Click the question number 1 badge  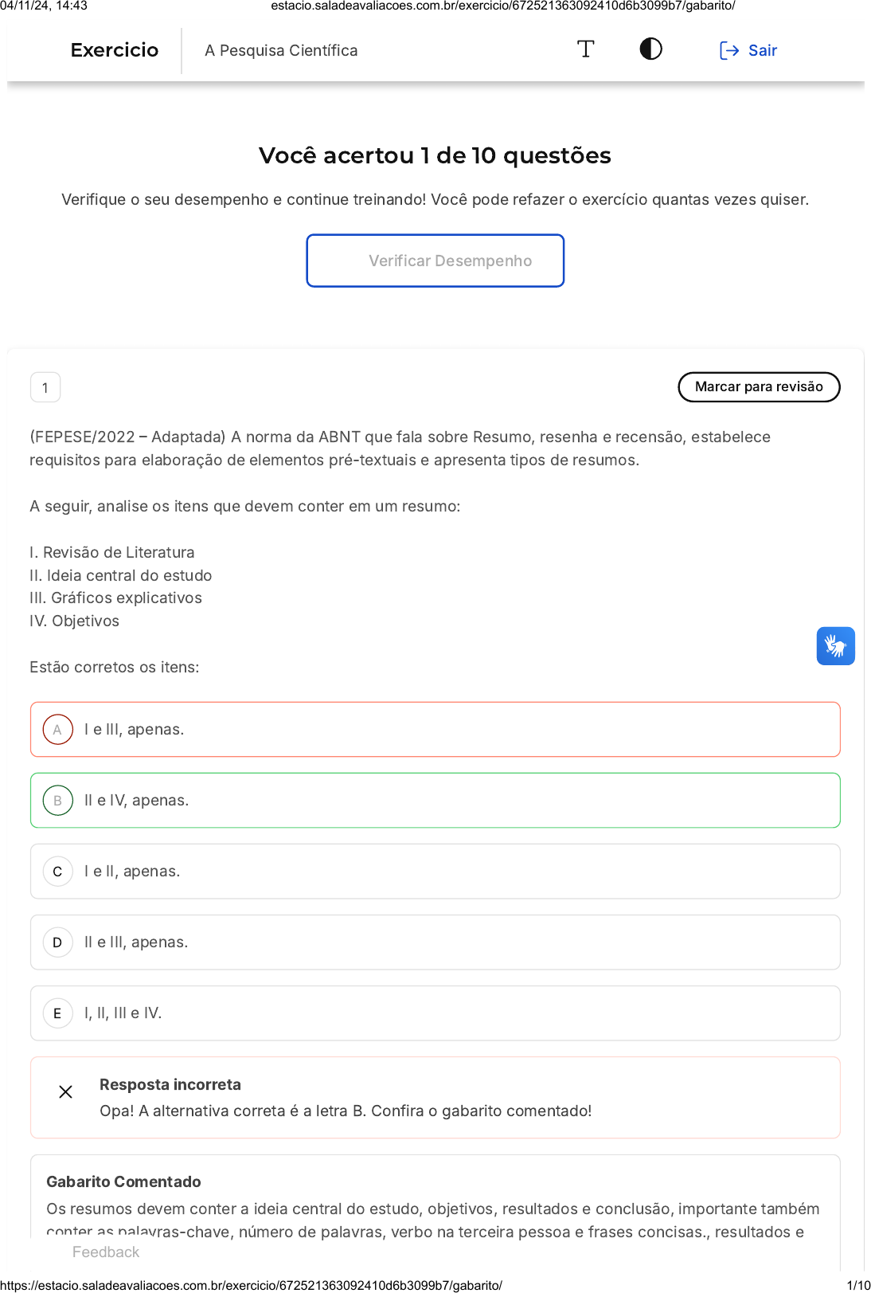click(x=45, y=388)
